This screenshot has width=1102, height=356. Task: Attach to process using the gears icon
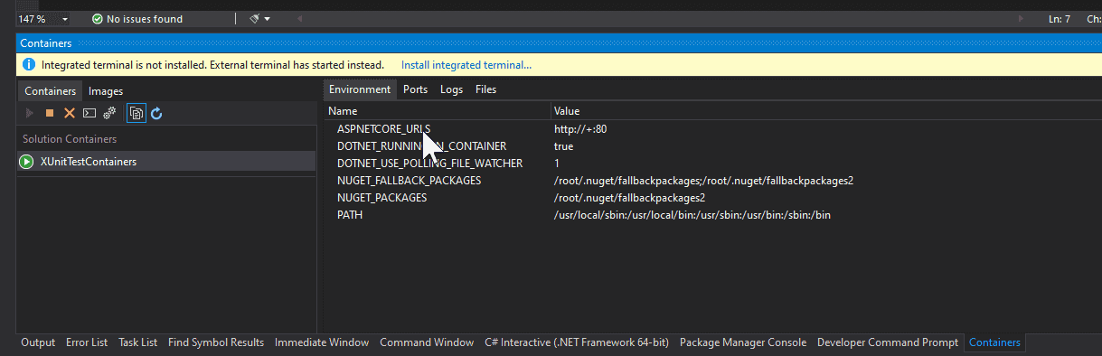(x=109, y=113)
